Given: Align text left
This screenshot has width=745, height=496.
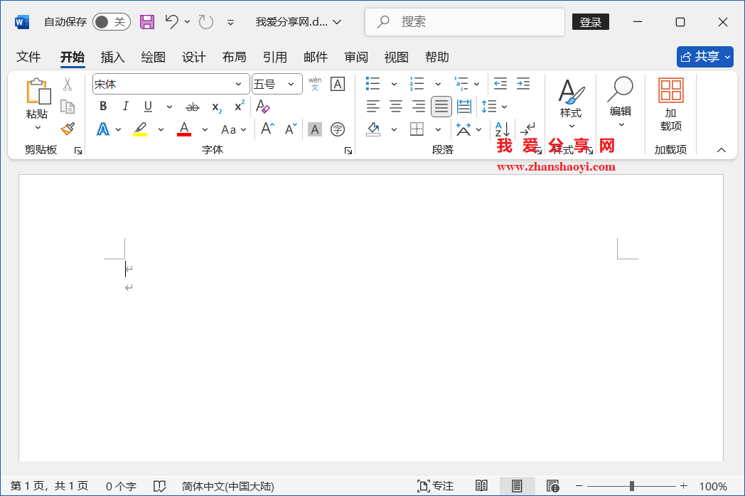Looking at the screenshot, I should (x=373, y=106).
